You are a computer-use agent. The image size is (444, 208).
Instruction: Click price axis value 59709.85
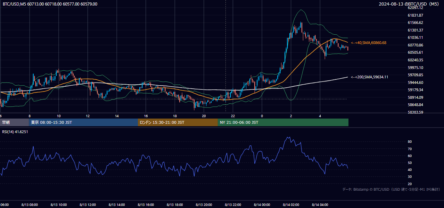[x=416, y=75]
